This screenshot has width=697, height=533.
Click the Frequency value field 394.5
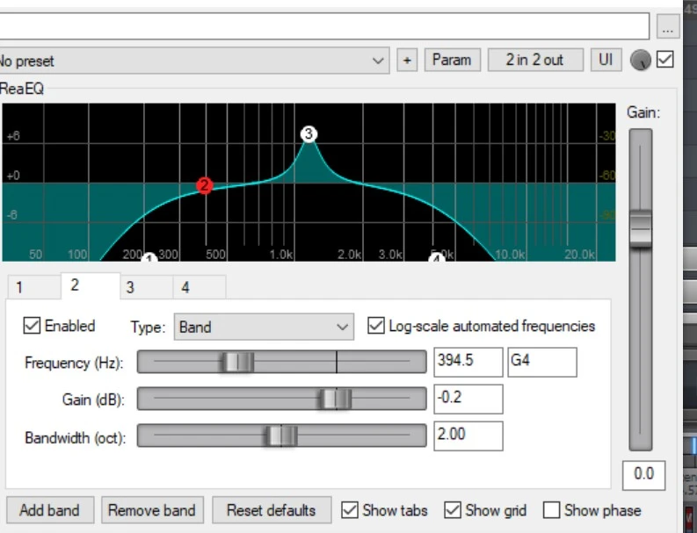(x=468, y=362)
